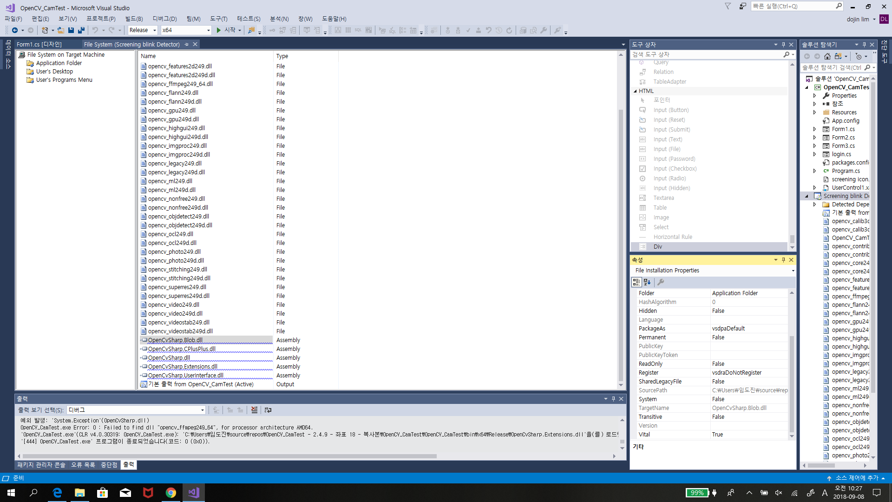Switch to the Form1.cs [디자인] tab
The width and height of the screenshot is (892, 502).
pos(39,44)
